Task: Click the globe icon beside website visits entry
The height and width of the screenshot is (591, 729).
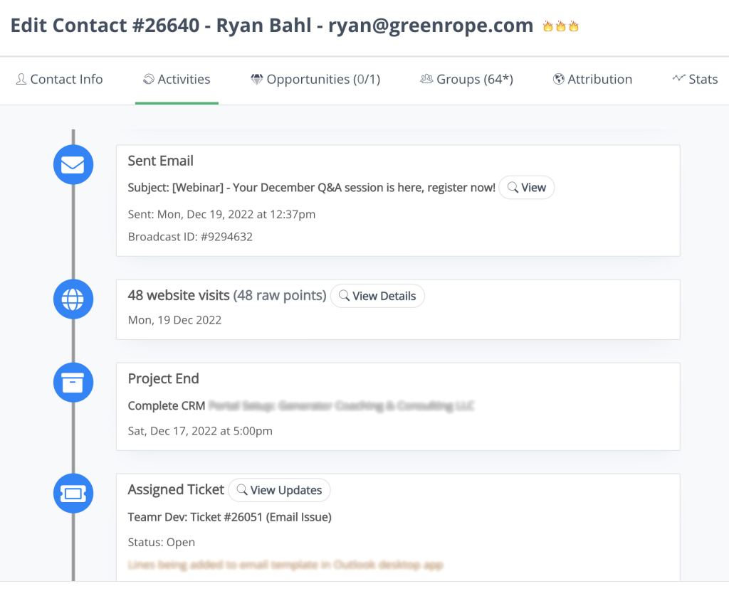Action: pyautogui.click(x=73, y=299)
